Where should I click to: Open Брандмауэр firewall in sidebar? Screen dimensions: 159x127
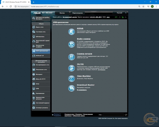click(x=41, y=93)
